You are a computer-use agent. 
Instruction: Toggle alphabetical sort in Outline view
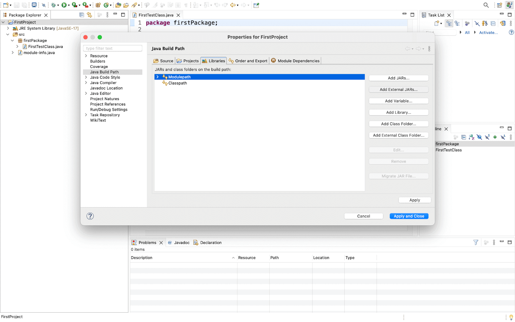[472, 137]
